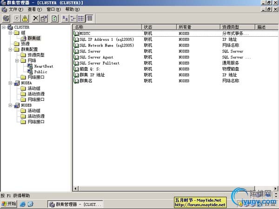Screen dimensions: 279x209
Task: Click the application icon in menu bar
Action: 4,9
